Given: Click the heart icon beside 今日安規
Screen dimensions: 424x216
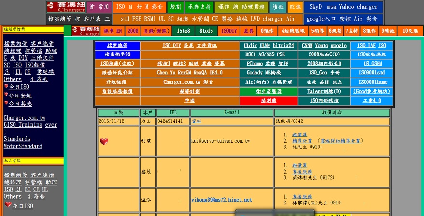Looking at the screenshot, I should (x=6, y=94).
